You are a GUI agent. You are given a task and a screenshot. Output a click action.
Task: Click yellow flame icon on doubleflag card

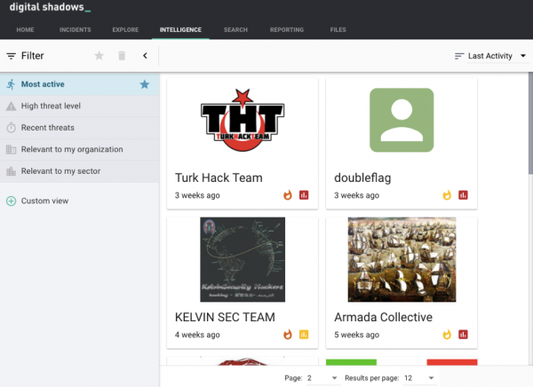[x=447, y=195]
